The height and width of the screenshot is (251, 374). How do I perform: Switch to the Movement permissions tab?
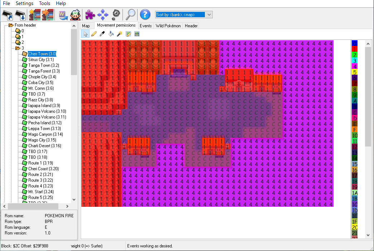click(x=116, y=25)
